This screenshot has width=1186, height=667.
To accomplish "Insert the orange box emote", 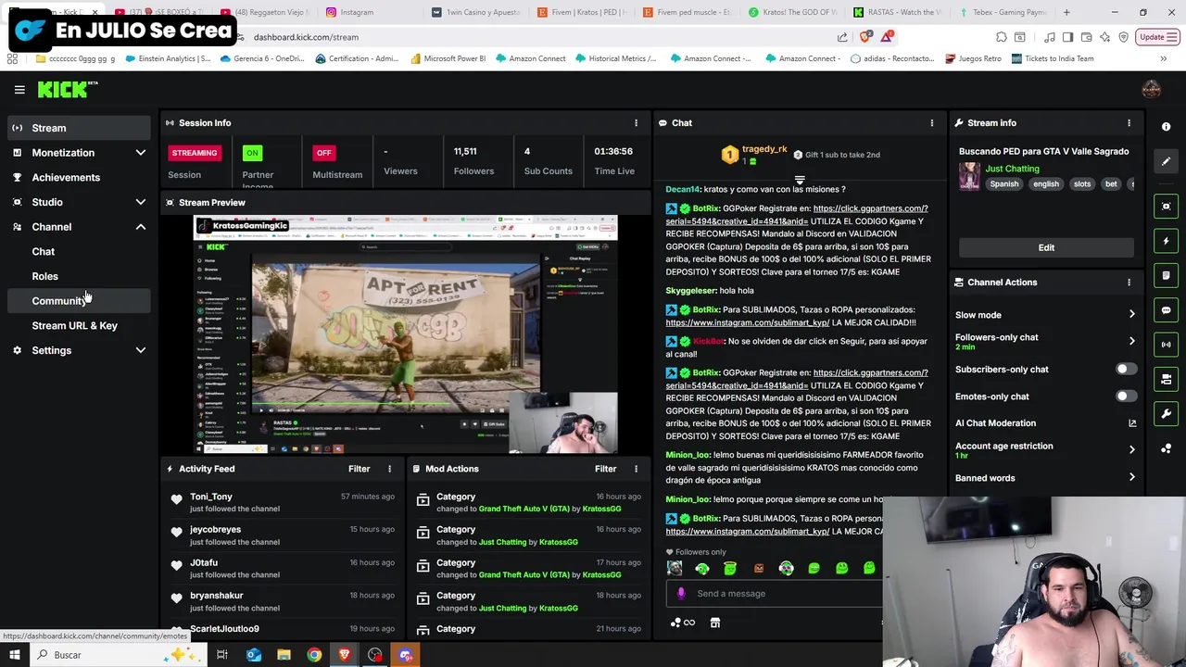I will (758, 568).
